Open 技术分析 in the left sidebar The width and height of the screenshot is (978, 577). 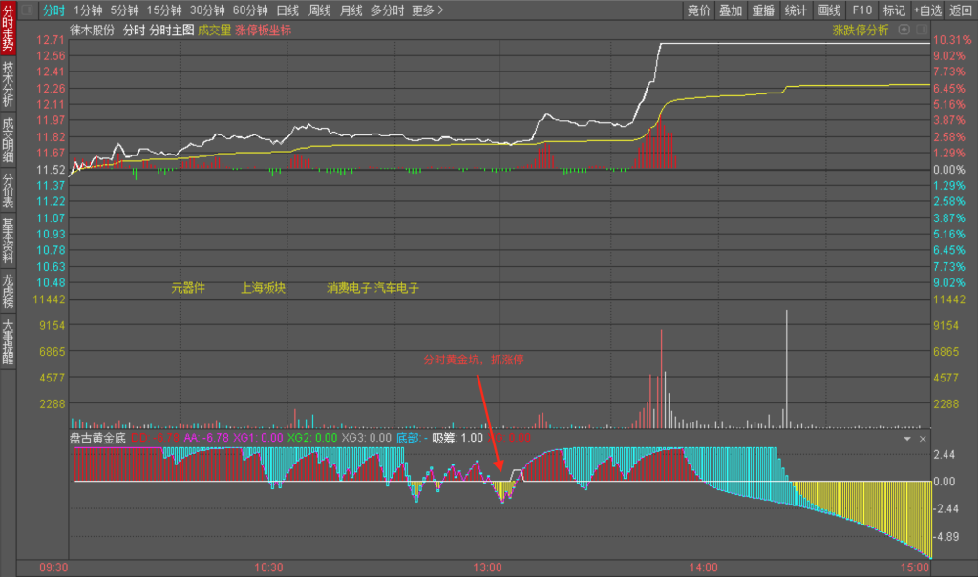click(x=8, y=84)
